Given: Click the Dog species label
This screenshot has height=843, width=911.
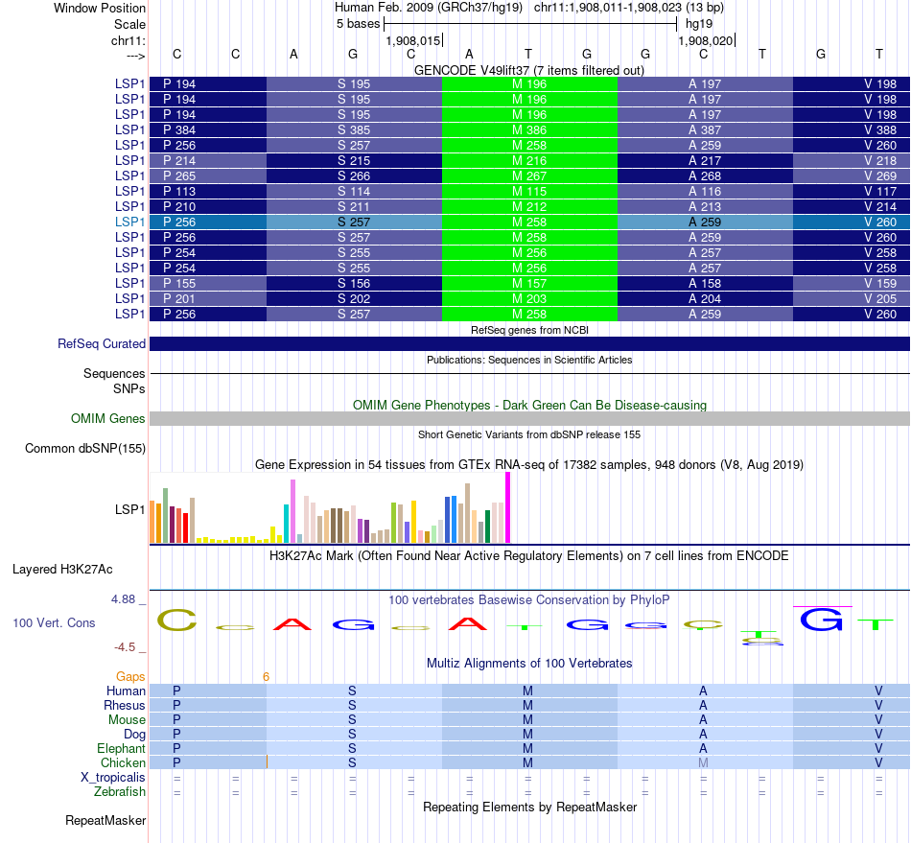Looking at the screenshot, I should tap(134, 735).
